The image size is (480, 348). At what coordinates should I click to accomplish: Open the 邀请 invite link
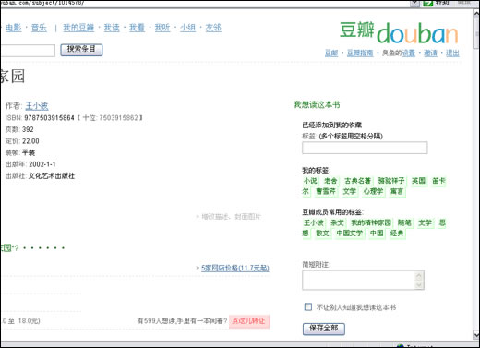tap(430, 53)
